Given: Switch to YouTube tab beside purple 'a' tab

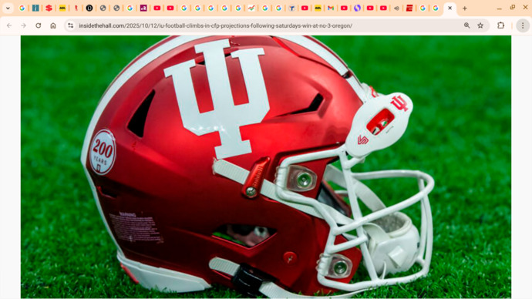Looking at the screenshot, I should tap(157, 8).
